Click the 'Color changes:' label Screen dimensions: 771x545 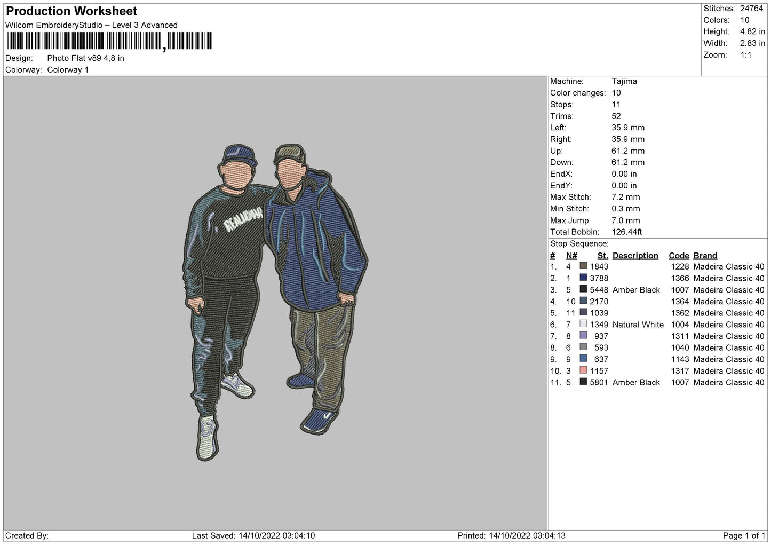[x=578, y=93]
